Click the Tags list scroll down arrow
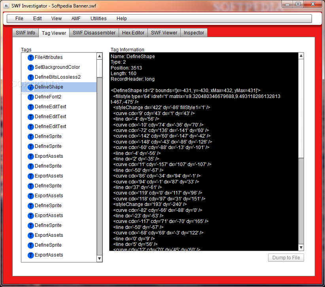Viewport: 325px width, 287px height. 100,259
